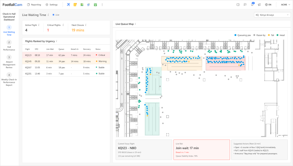The image size is (293, 166).
Task: Click the 62 pax queue value
Action: [x=62, y=55]
